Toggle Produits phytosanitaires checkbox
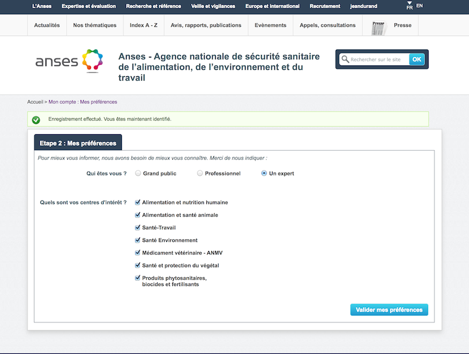This screenshot has height=354, width=469. coord(138,278)
